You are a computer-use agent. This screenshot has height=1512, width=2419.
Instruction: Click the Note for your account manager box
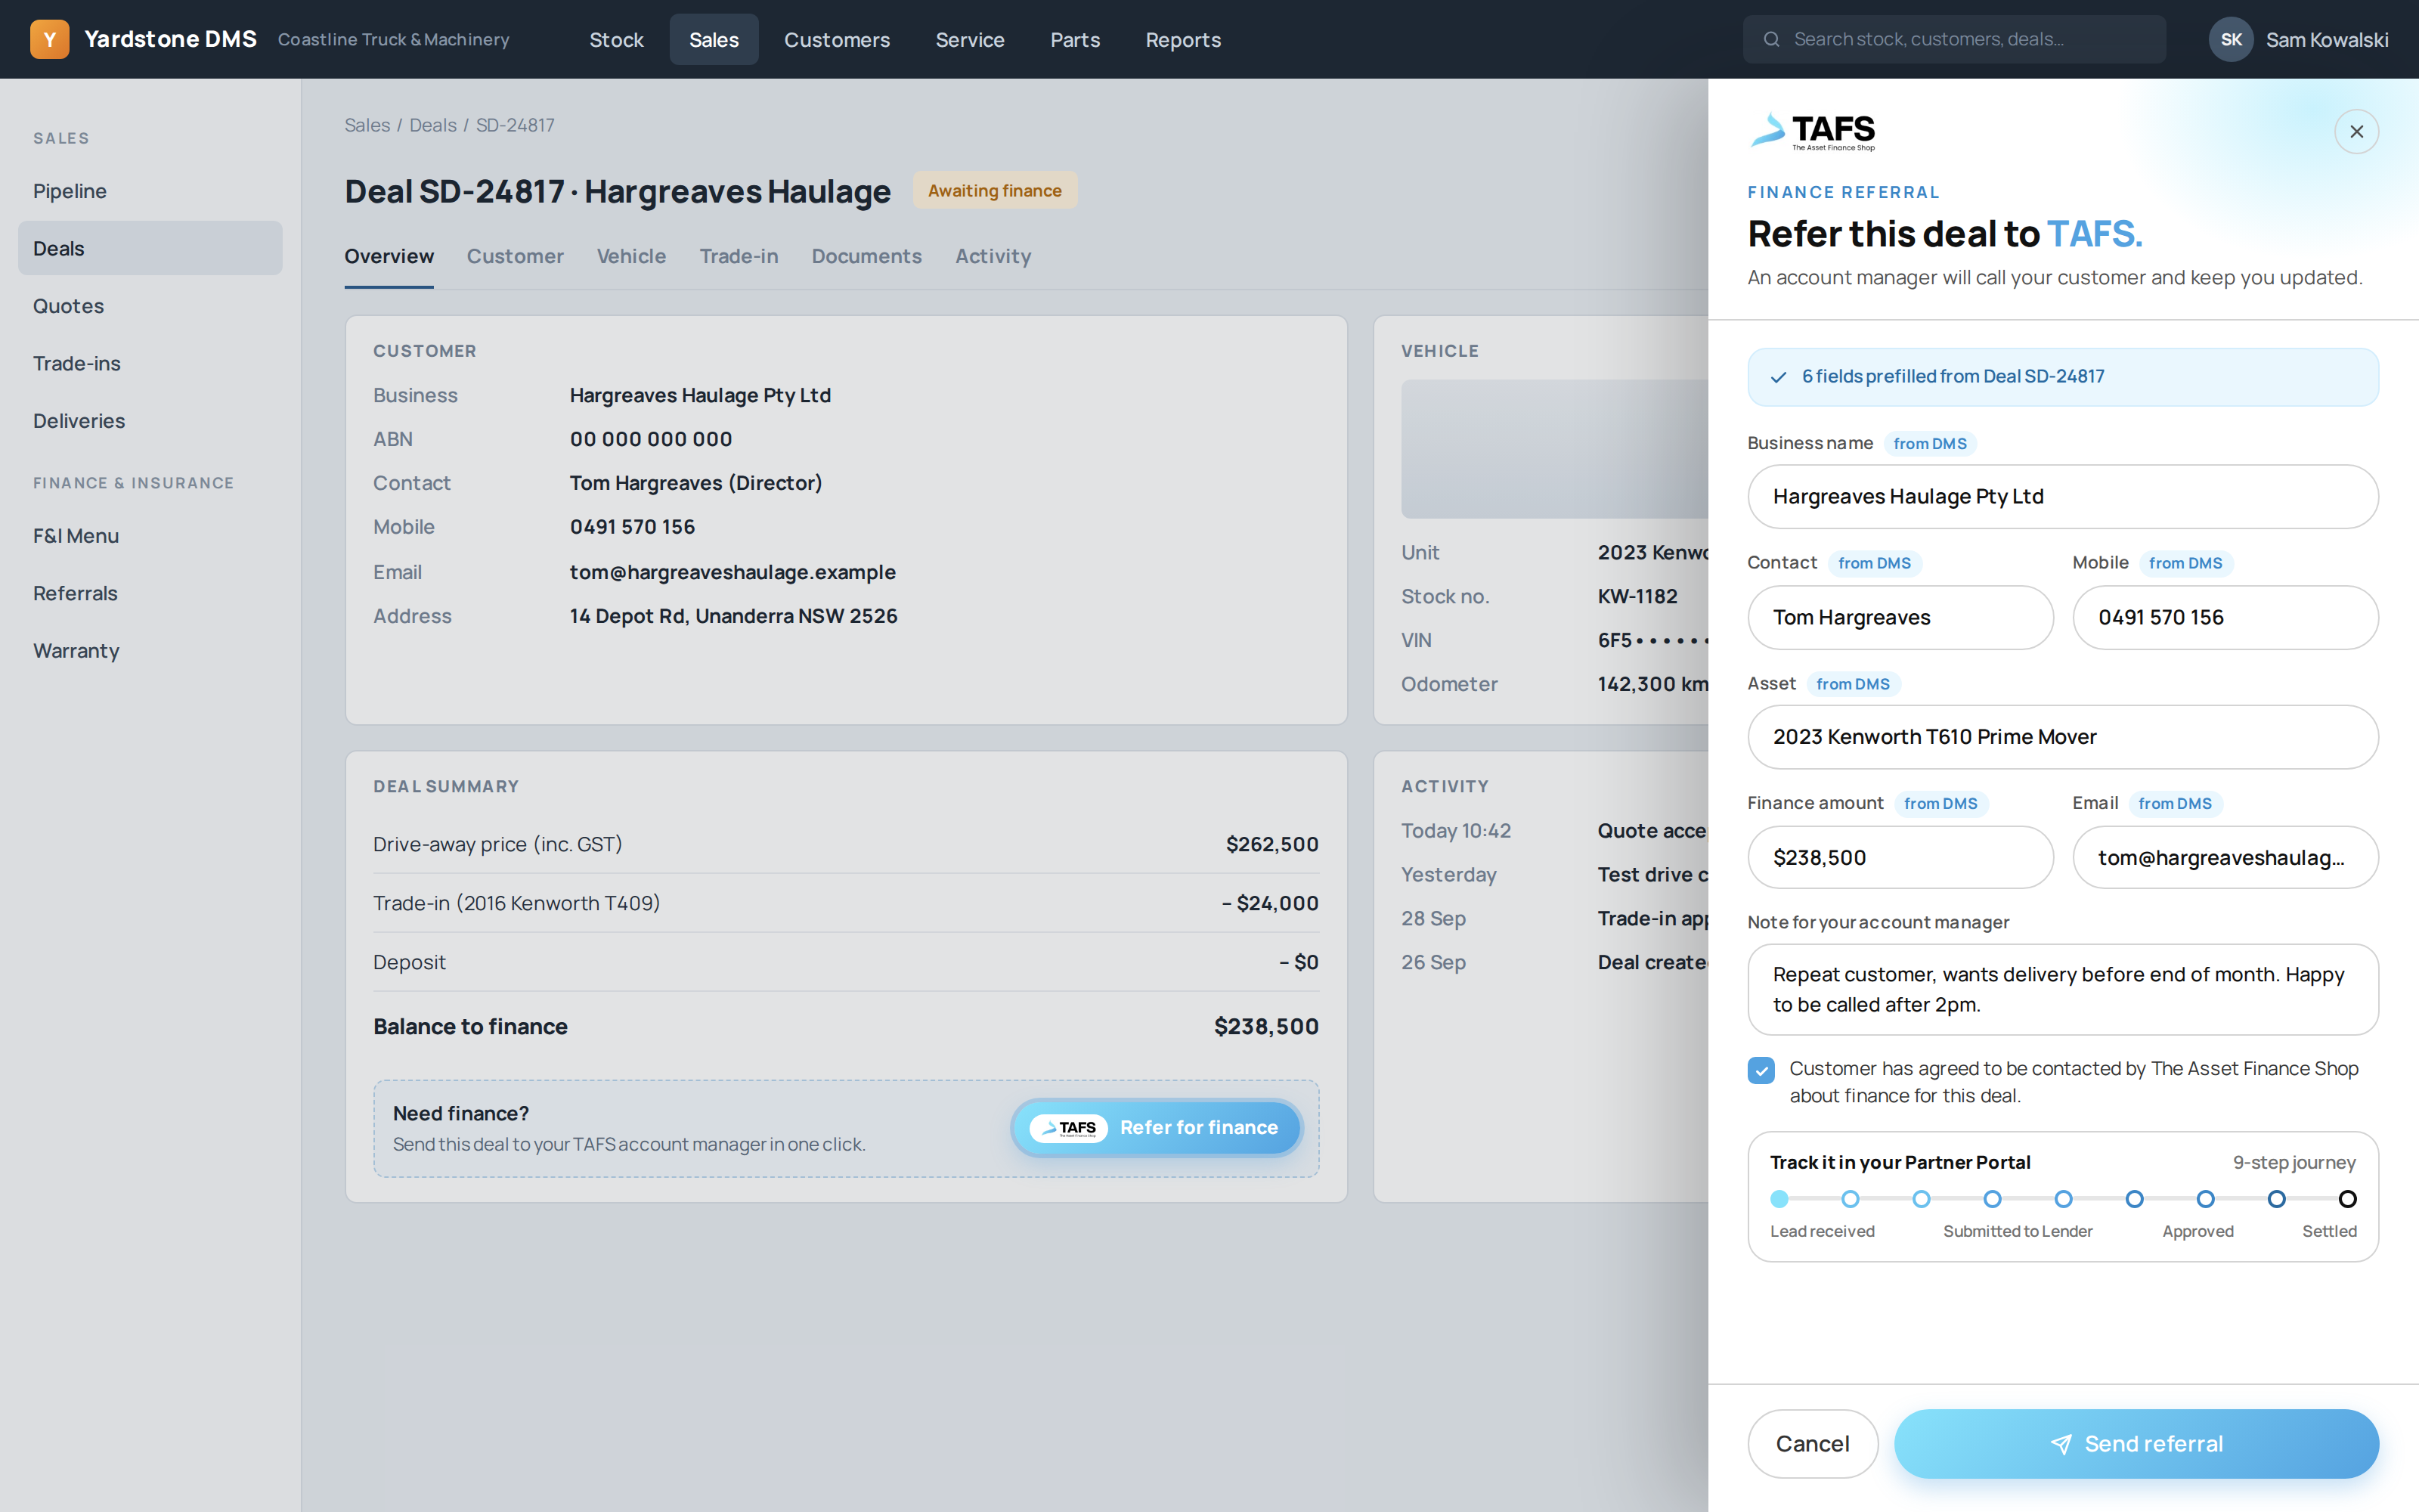[x=2063, y=989]
